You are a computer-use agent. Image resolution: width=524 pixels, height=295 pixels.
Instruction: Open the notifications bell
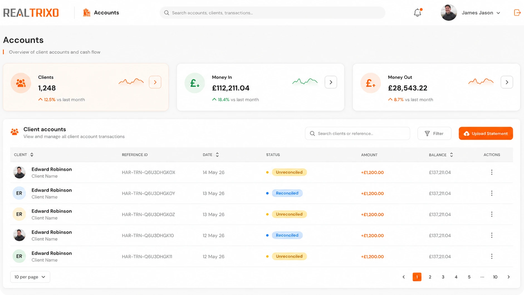pyautogui.click(x=417, y=13)
